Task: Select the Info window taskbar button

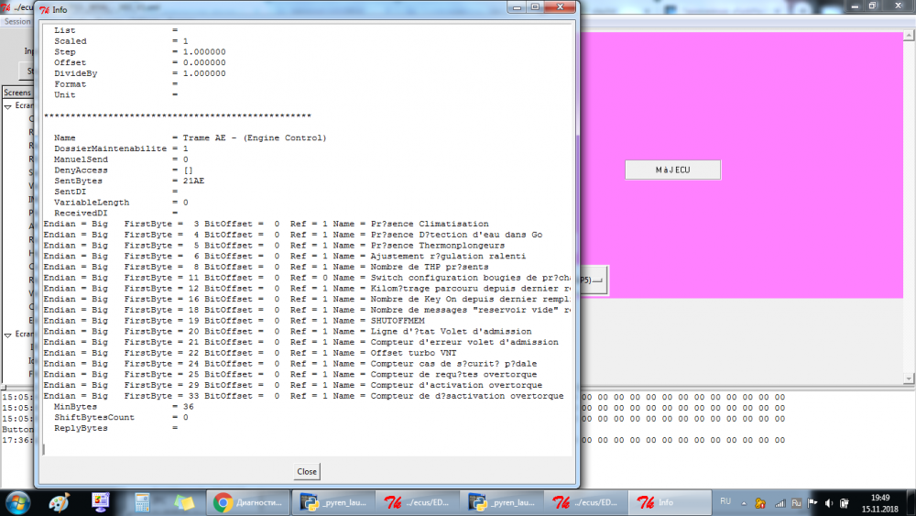Action: (670, 502)
